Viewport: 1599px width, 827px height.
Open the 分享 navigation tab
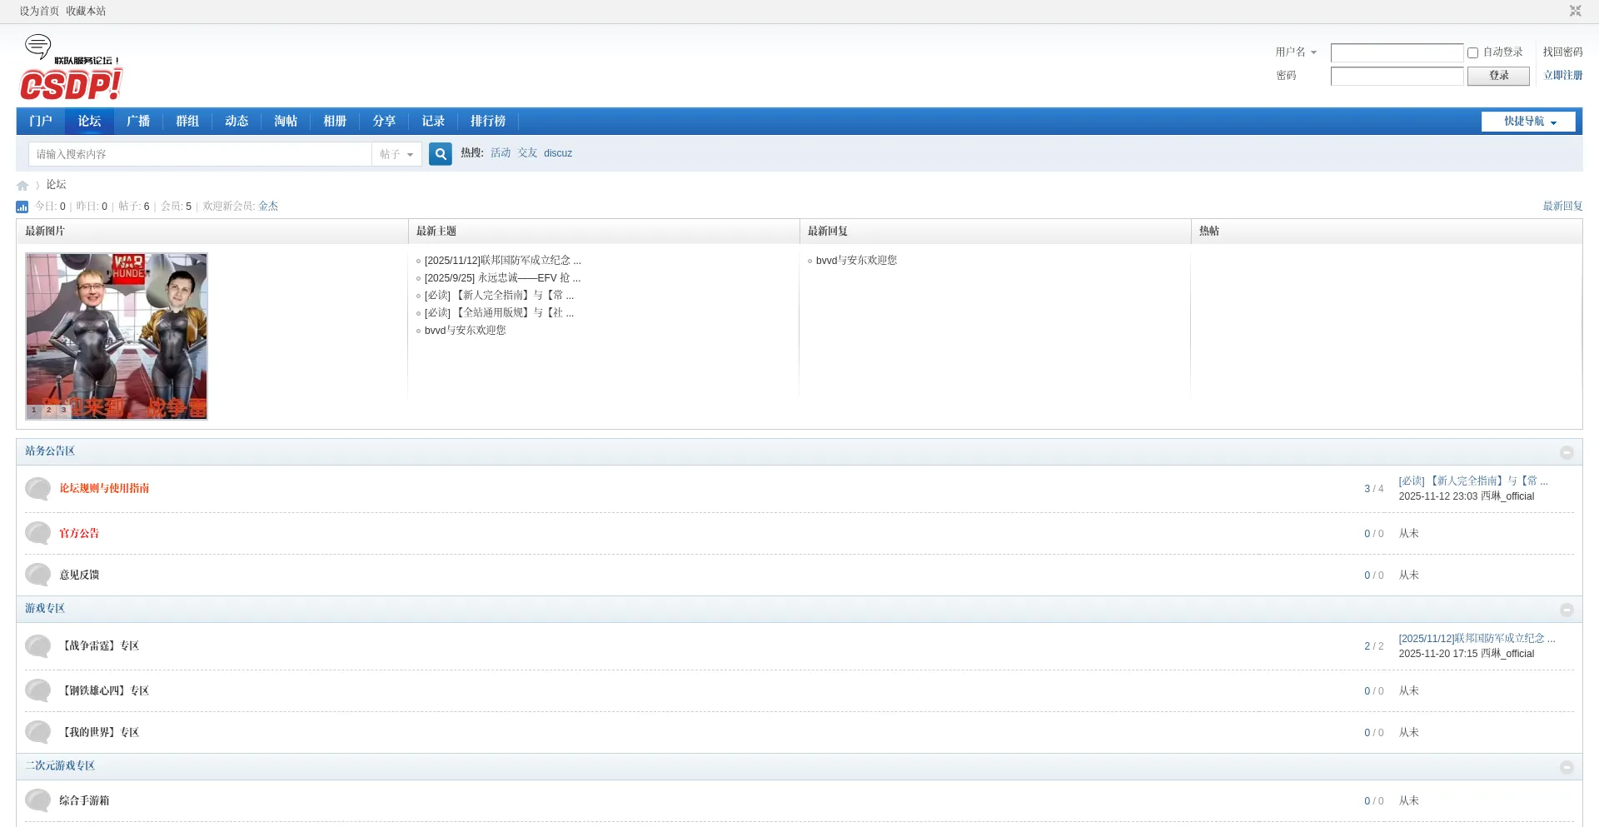(x=384, y=122)
